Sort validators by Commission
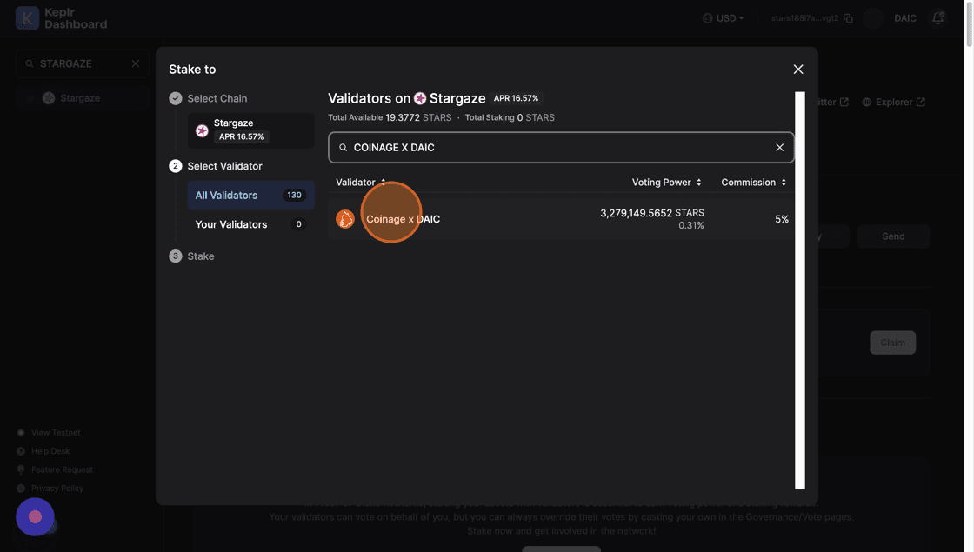 pyautogui.click(x=753, y=183)
